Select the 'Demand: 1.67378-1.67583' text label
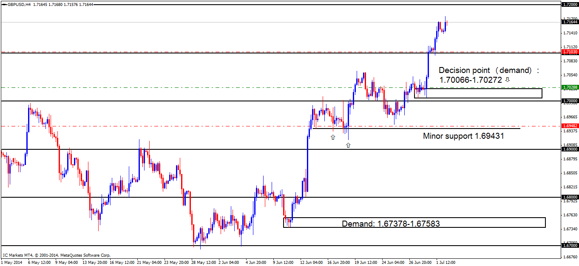 tap(391, 223)
